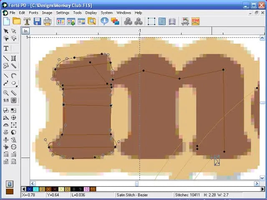Show design information via blue info bubble
Image resolution: width=267 pixels, height=200 pixels.
[x=104, y=21]
